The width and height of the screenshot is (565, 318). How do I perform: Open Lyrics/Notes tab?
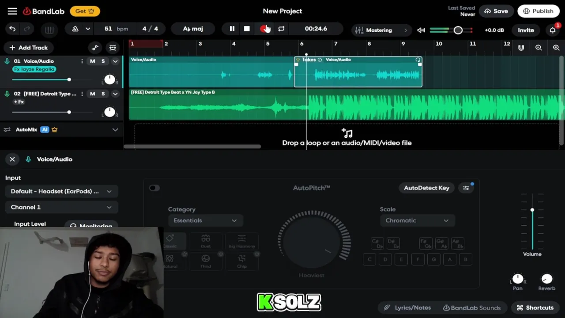pos(407,308)
